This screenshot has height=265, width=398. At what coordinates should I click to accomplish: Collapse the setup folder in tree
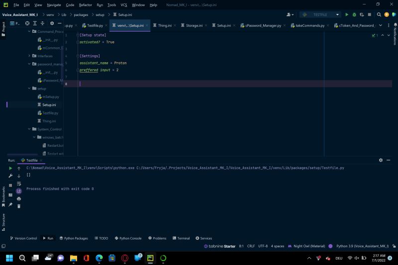pyautogui.click(x=29, y=88)
